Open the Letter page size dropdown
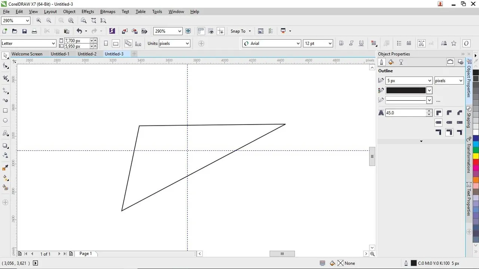The image size is (479, 269). [53, 43]
